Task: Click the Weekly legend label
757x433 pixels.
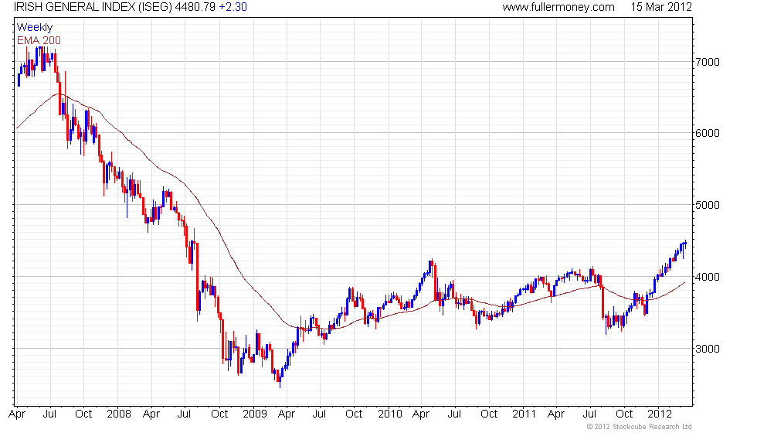Action: [35, 28]
